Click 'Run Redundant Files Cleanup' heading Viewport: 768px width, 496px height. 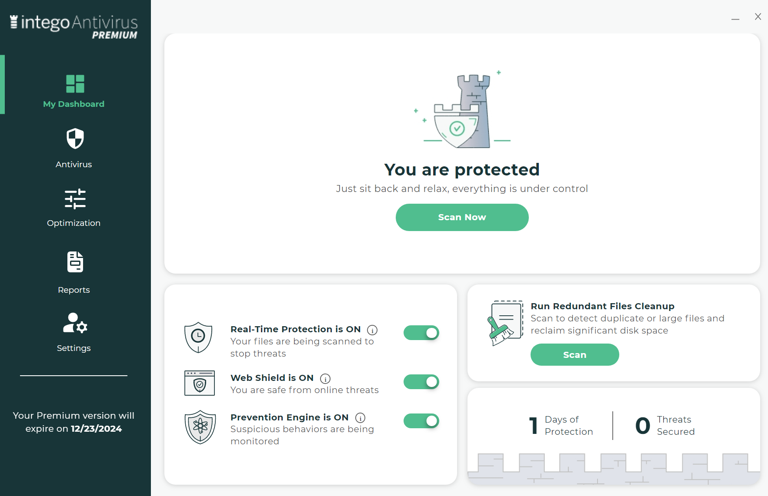603,306
